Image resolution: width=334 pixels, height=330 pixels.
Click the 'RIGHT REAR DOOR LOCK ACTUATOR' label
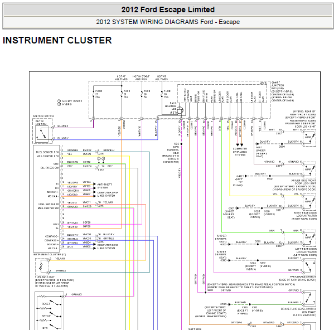[x=305, y=214]
